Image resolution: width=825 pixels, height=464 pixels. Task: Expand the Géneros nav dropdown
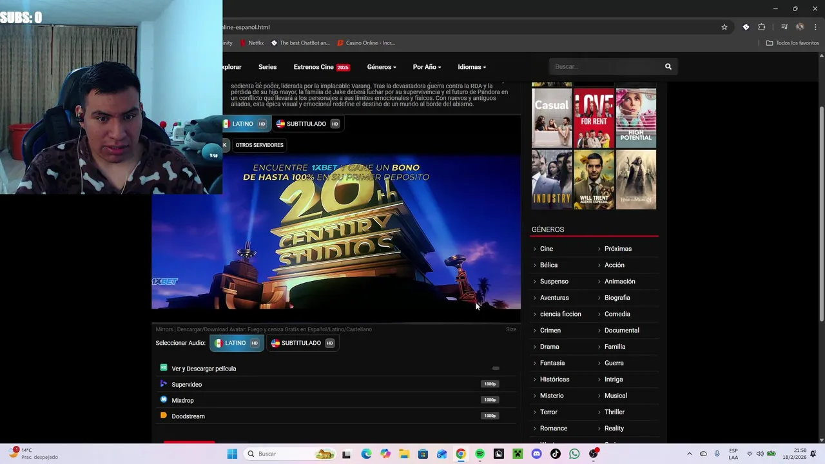point(382,67)
